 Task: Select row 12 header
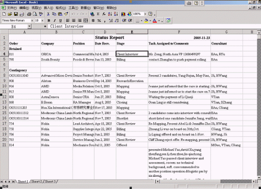coord(4,97)
